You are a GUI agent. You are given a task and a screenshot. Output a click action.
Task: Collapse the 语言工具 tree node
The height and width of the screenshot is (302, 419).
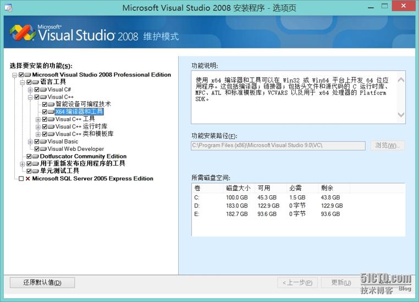(23, 83)
